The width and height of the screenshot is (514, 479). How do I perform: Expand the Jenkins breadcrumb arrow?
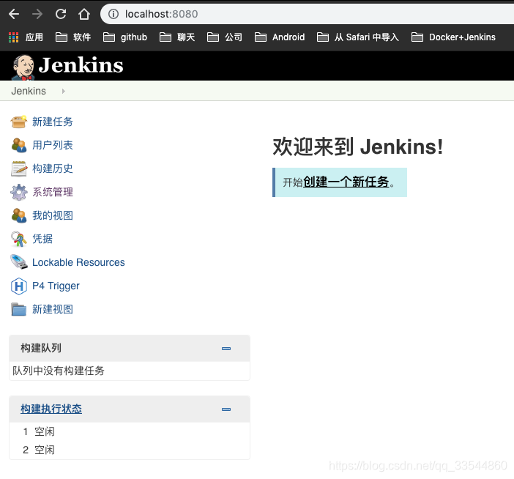[63, 91]
